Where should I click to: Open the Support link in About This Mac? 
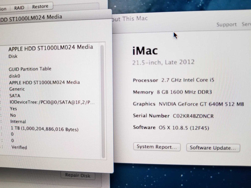(226, 24)
